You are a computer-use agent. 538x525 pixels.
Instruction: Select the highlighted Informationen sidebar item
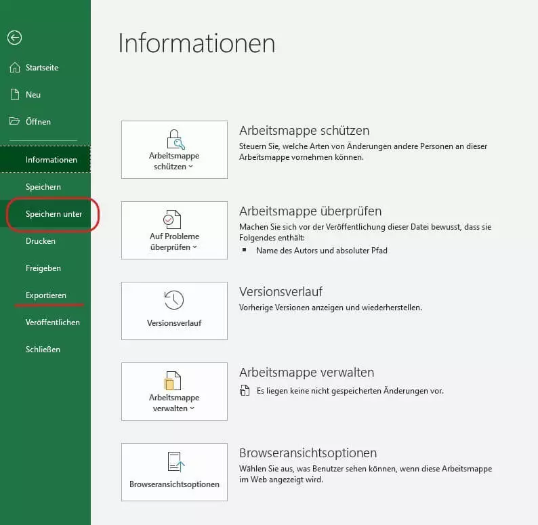click(x=51, y=160)
